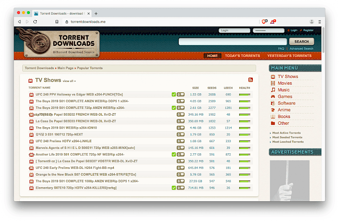Viewport: 339px width, 221px height.
Task: Reload the page with the refresh icon
Action: click(x=35, y=22)
